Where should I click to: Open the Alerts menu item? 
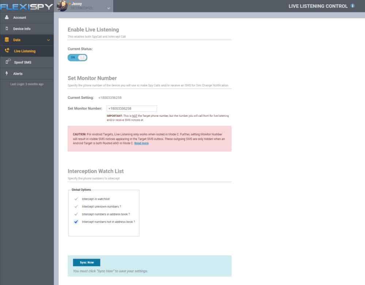point(27,73)
